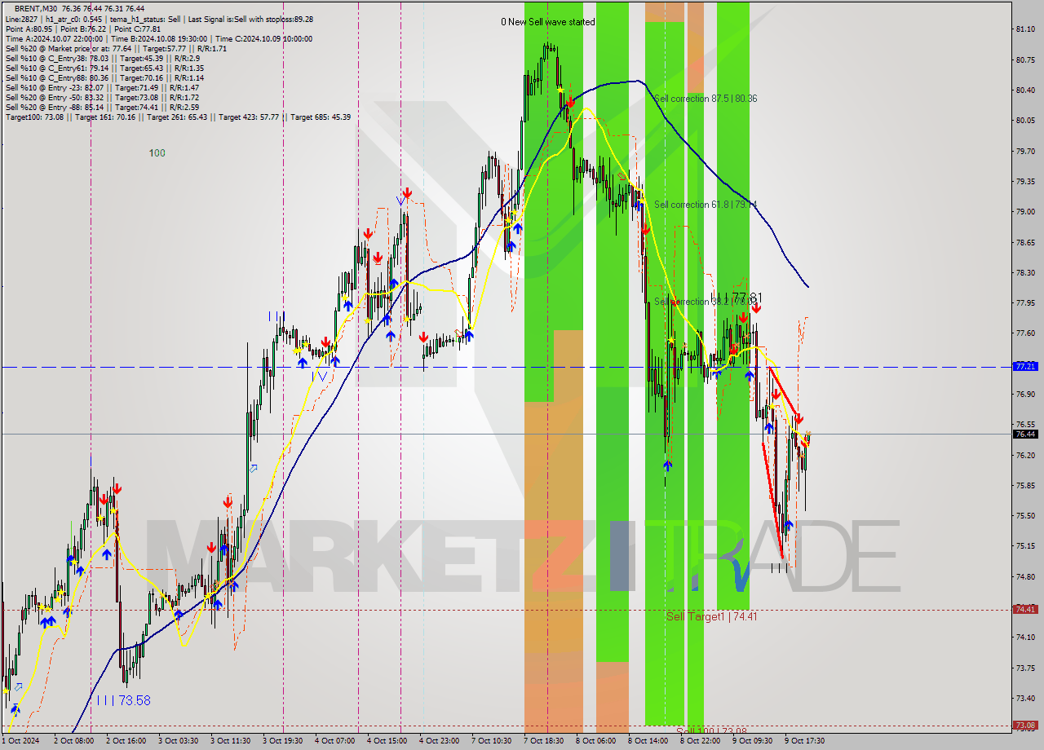Screen dimensions: 1044x750
Task: Click the '| | | 73.58' wave label
Action: point(123,700)
